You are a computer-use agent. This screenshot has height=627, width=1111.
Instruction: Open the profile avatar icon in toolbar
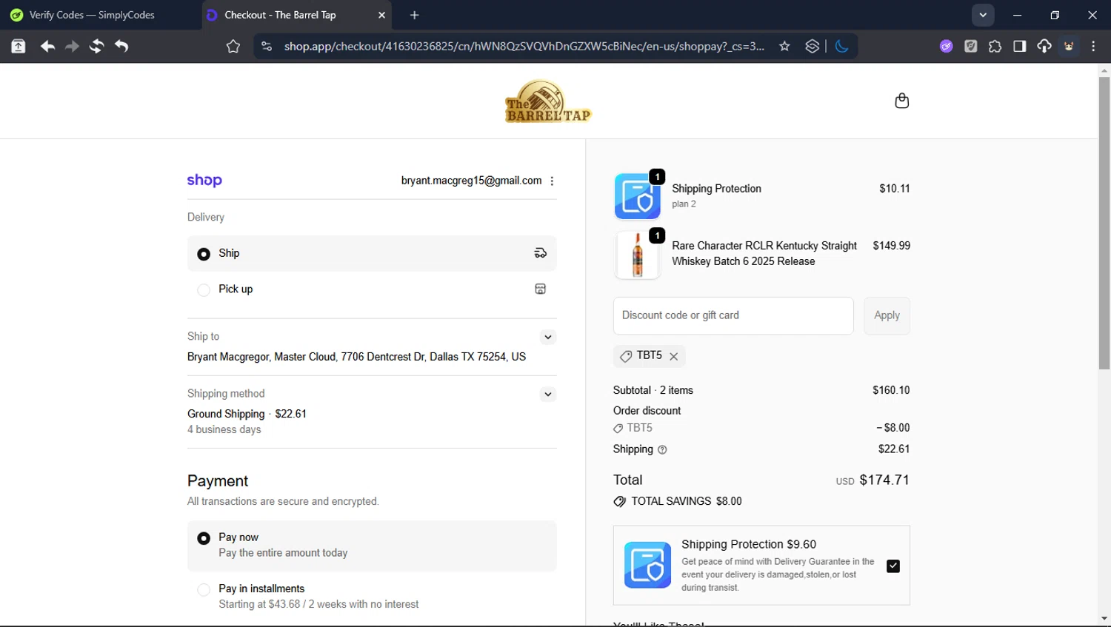(x=1069, y=46)
